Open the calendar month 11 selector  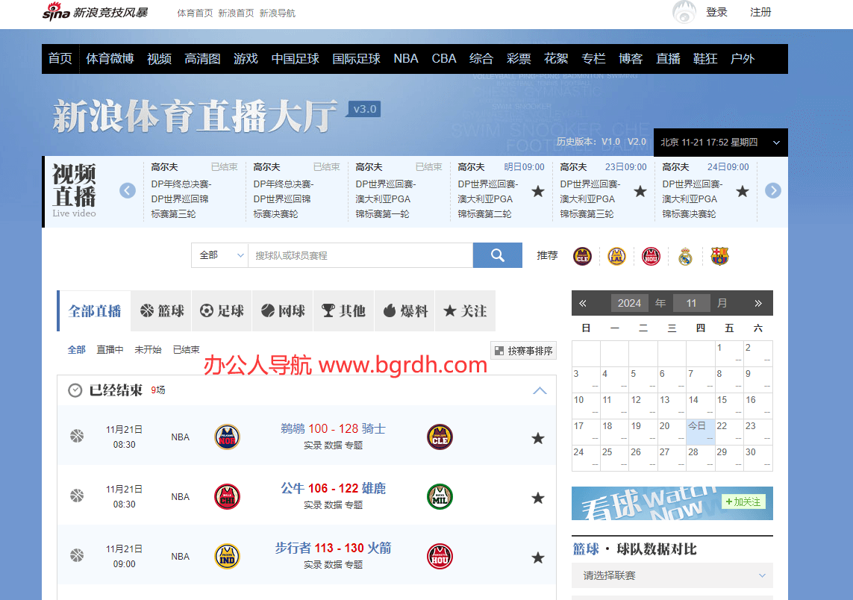point(692,303)
